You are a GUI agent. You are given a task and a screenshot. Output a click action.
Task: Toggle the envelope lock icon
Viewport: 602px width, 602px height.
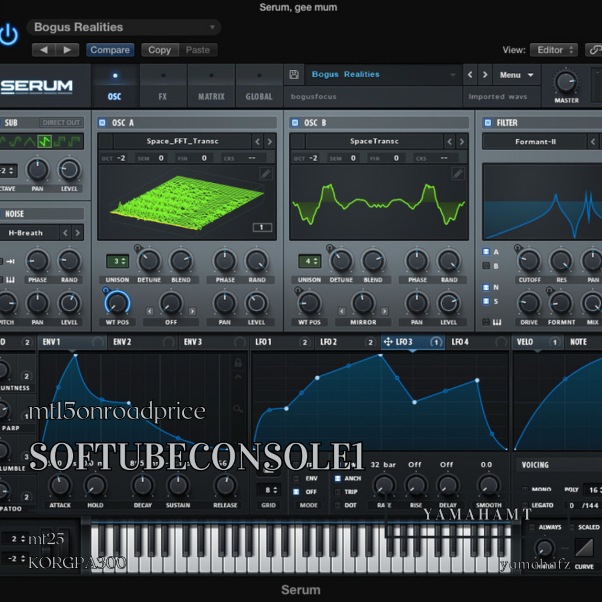238,362
